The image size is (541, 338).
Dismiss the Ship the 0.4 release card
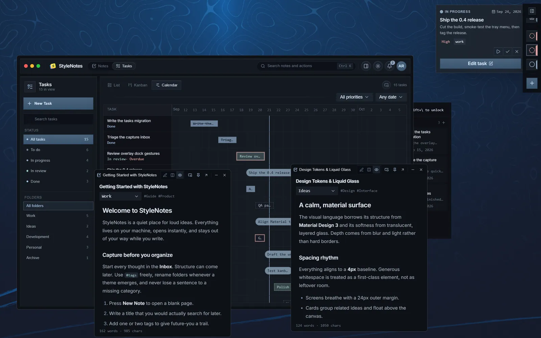pyautogui.click(x=517, y=52)
